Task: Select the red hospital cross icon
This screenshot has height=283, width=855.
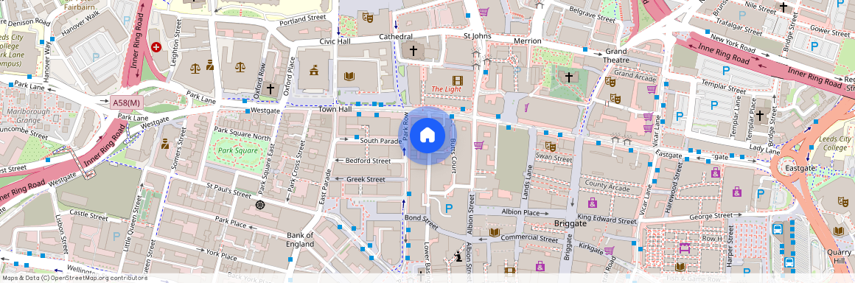Action: click(x=156, y=47)
